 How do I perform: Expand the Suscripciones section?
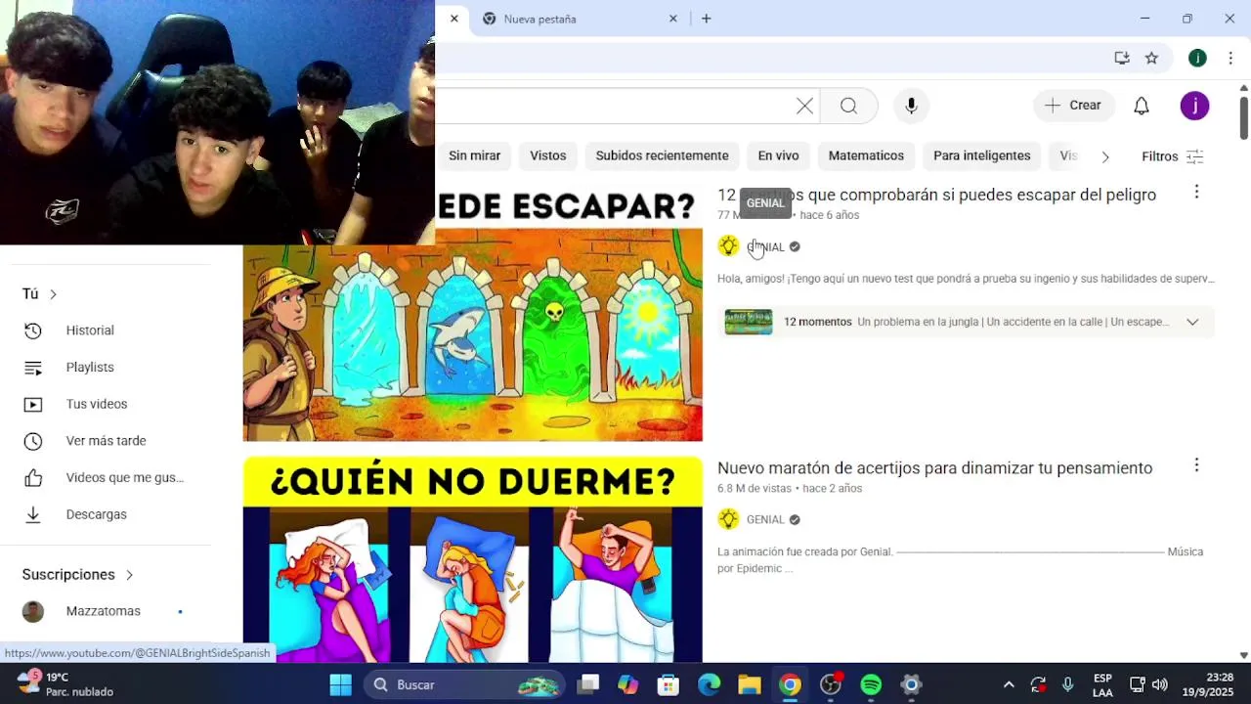click(78, 575)
